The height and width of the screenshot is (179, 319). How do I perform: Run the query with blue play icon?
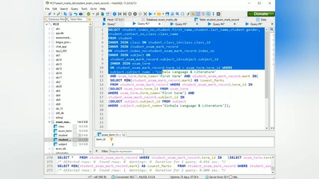click(x=151, y=14)
